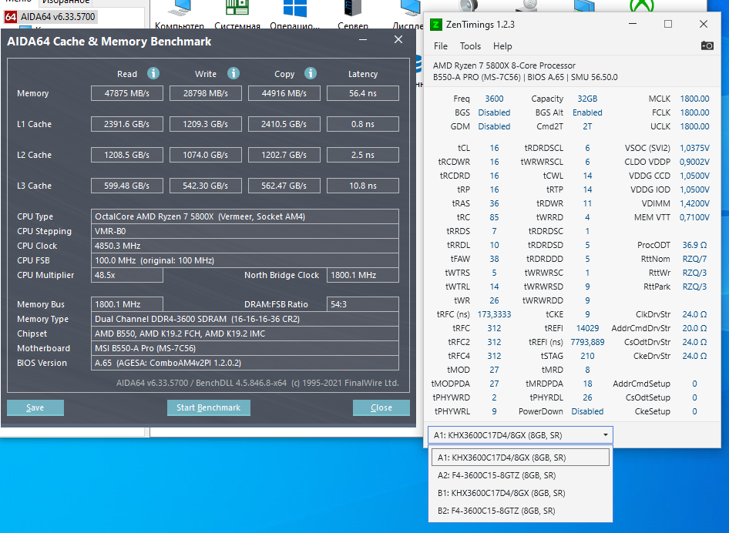Click the North Bridge Clock value 1800.1 MHz
This screenshot has height=533, width=729.
point(363,275)
